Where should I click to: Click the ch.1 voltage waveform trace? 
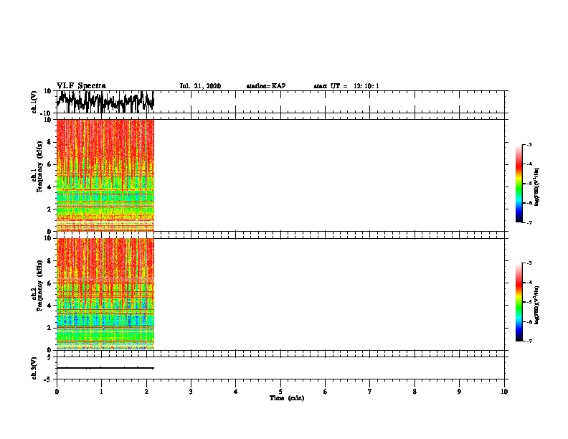tap(105, 102)
